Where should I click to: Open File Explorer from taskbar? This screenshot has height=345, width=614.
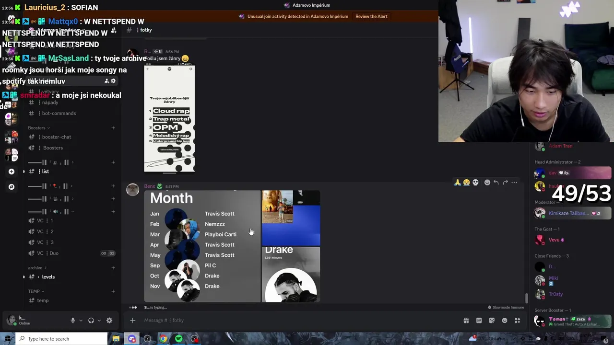(116, 339)
